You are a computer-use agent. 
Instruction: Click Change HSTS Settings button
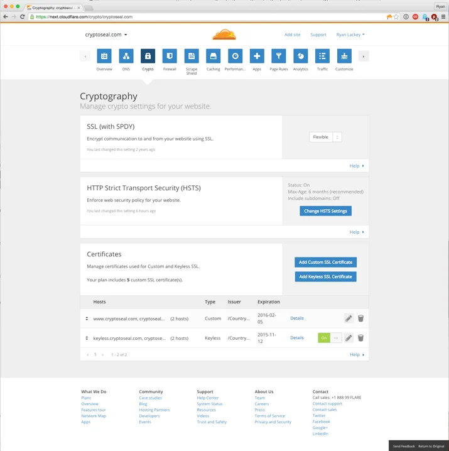click(326, 211)
